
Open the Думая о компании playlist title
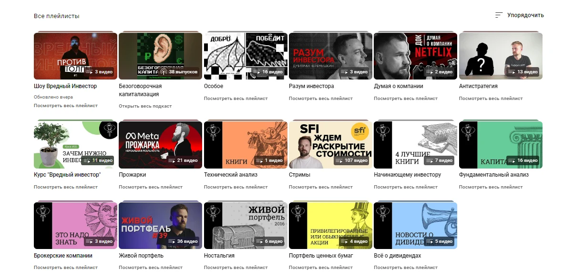pyautogui.click(x=399, y=86)
